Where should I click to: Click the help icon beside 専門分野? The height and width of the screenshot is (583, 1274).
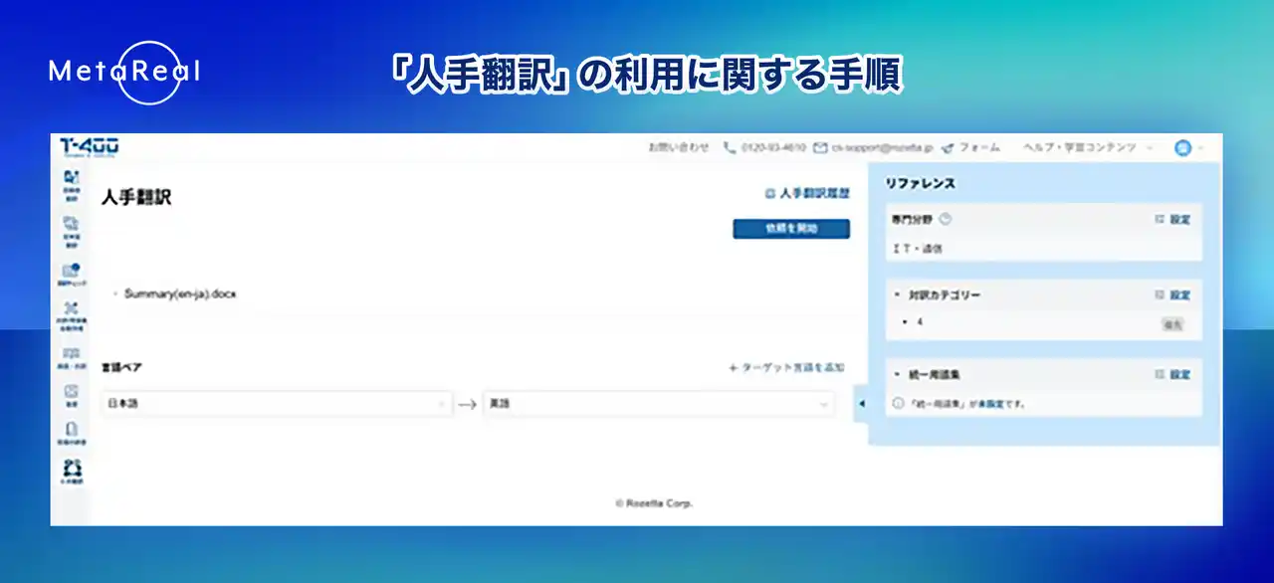click(x=946, y=220)
